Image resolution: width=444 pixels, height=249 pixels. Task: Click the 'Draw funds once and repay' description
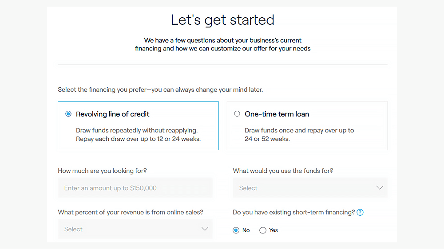tap(299, 135)
